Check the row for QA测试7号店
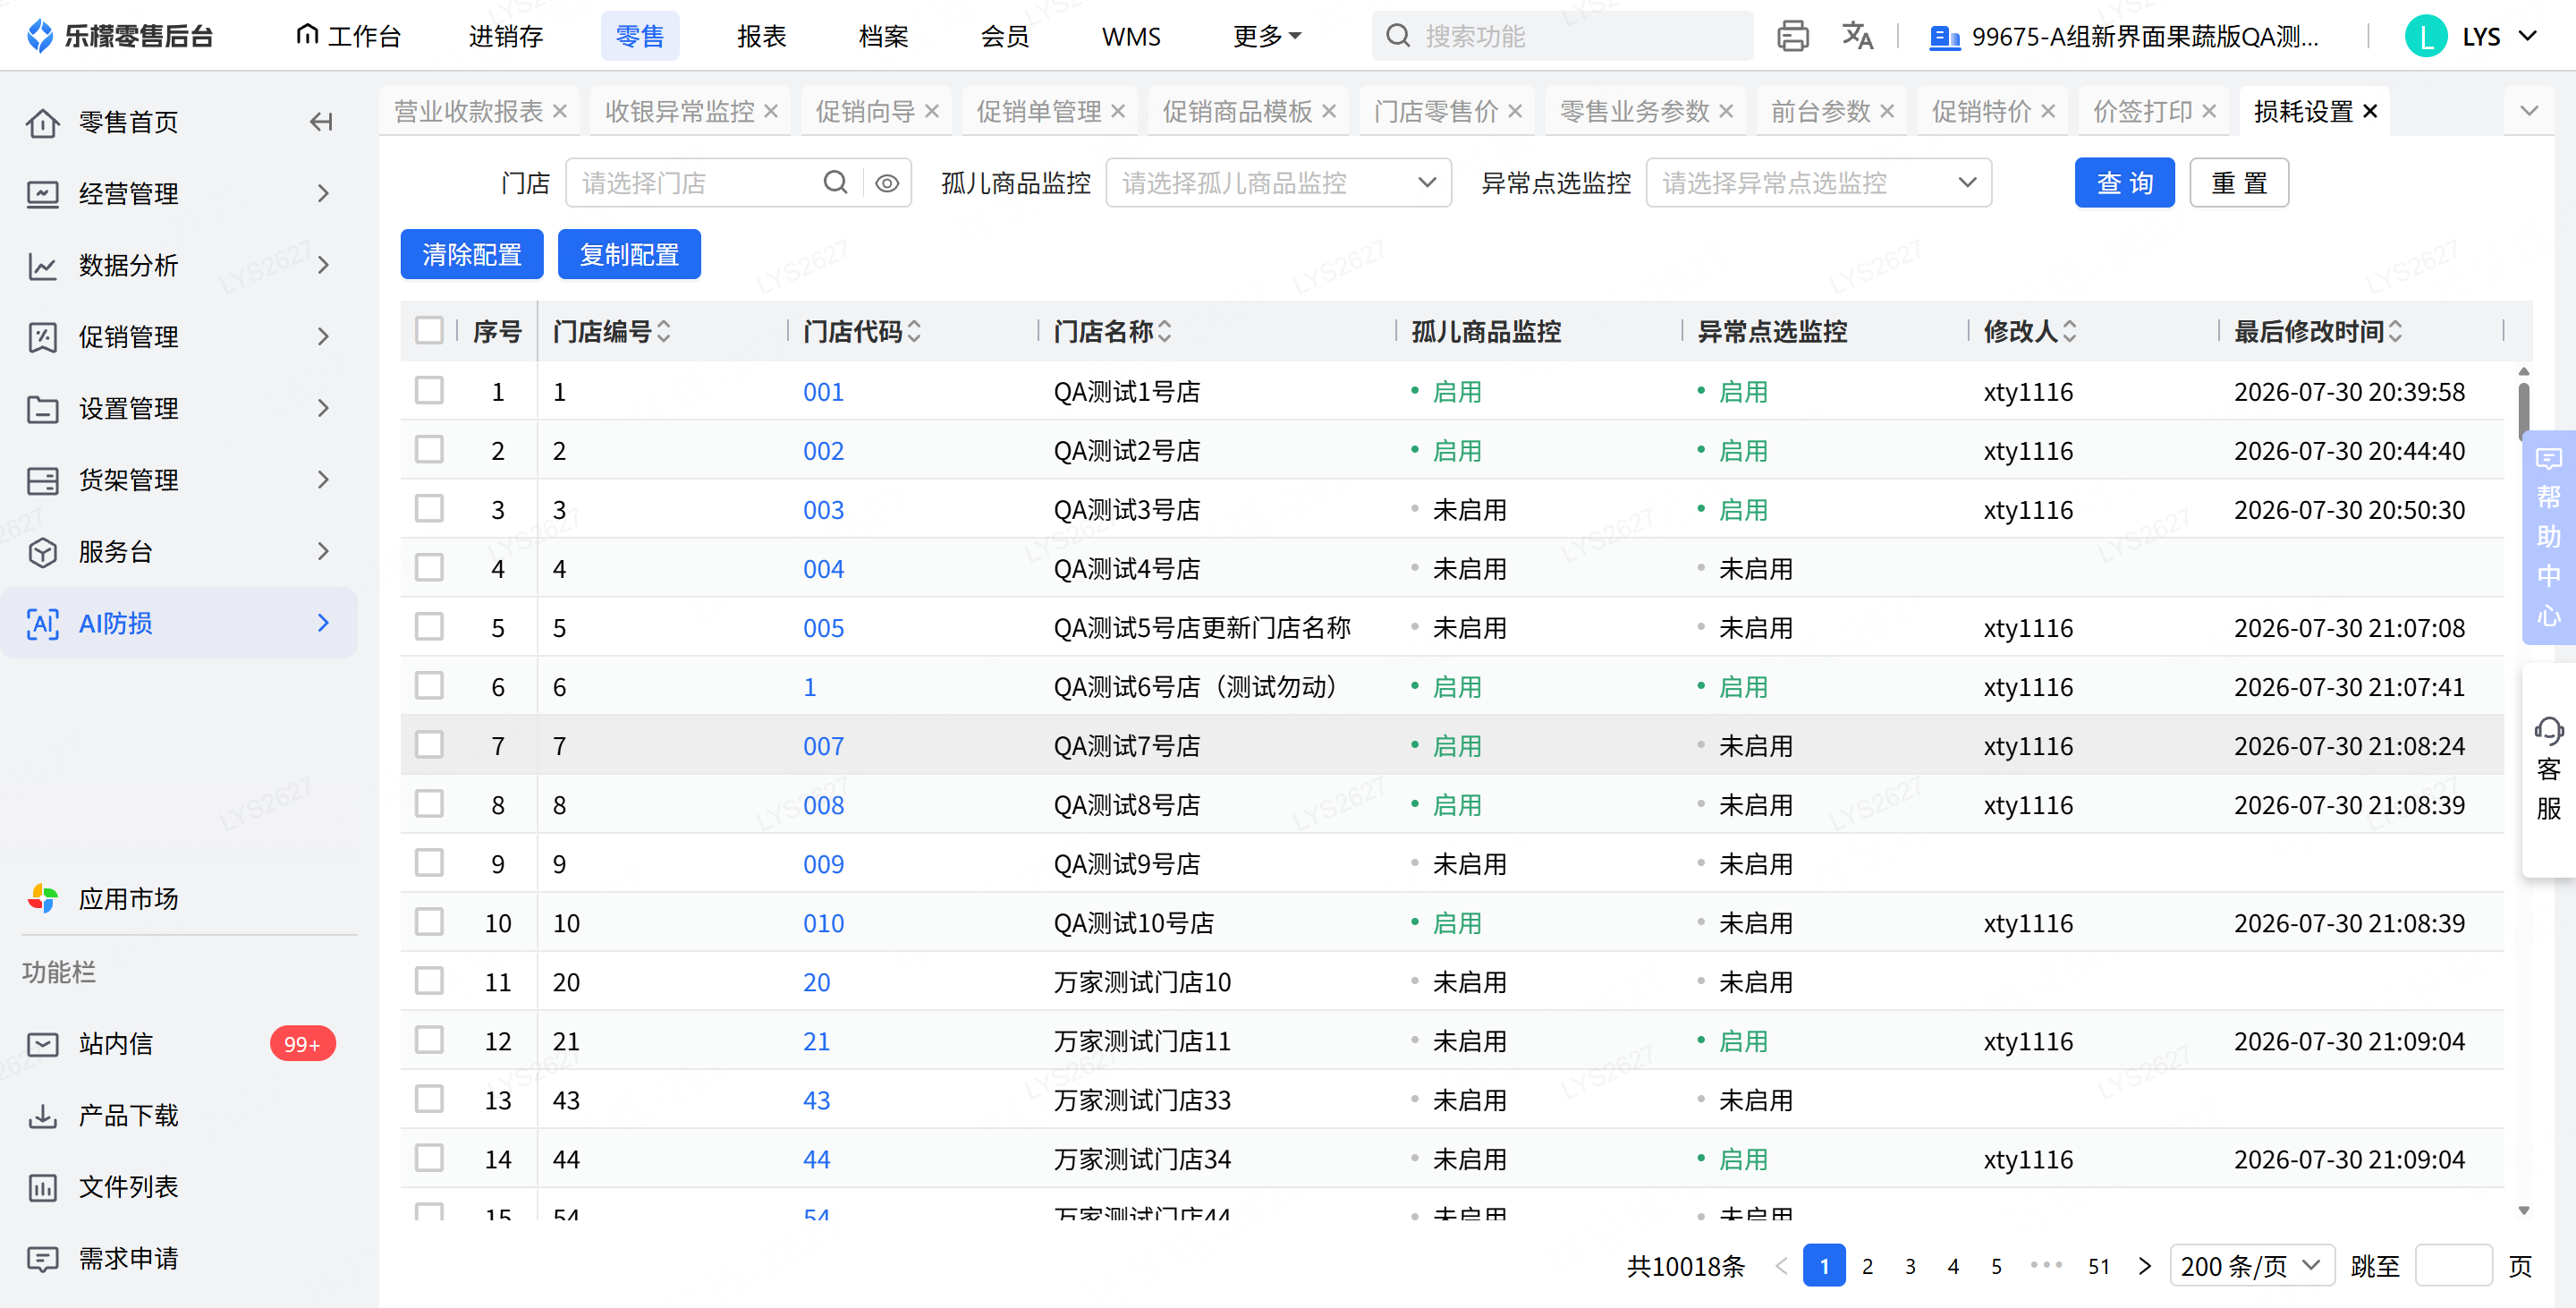 pyautogui.click(x=429, y=744)
